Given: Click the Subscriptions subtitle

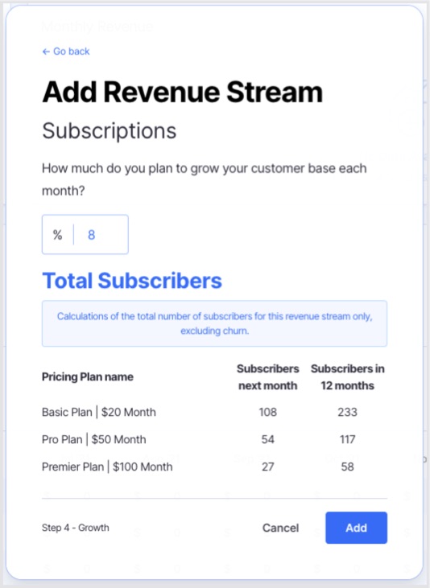Looking at the screenshot, I should click(x=110, y=131).
